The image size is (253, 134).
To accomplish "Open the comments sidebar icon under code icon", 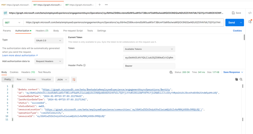I will click(x=250, y=21).
